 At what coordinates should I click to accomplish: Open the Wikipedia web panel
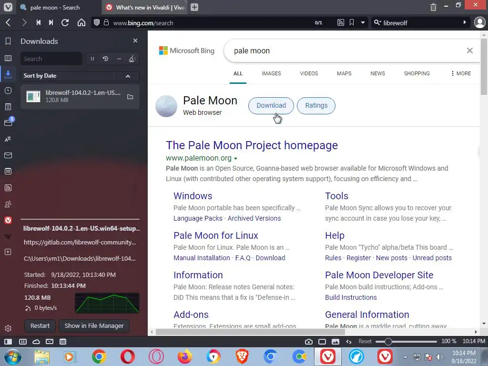click(8, 236)
